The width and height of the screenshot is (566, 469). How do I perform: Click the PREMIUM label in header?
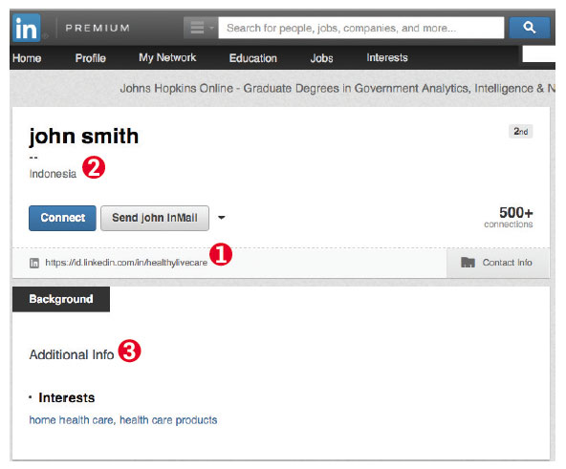(98, 28)
